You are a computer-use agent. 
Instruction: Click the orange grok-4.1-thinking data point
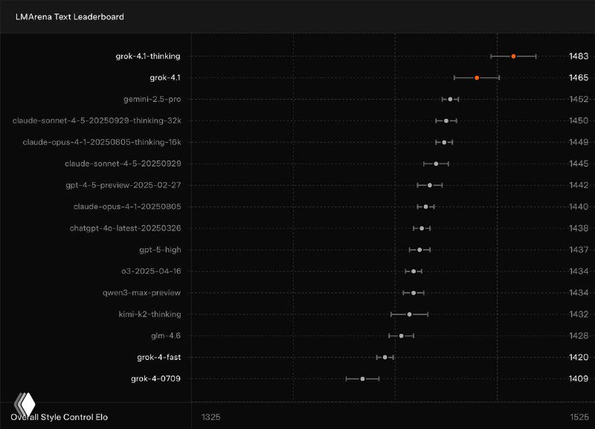(x=513, y=56)
